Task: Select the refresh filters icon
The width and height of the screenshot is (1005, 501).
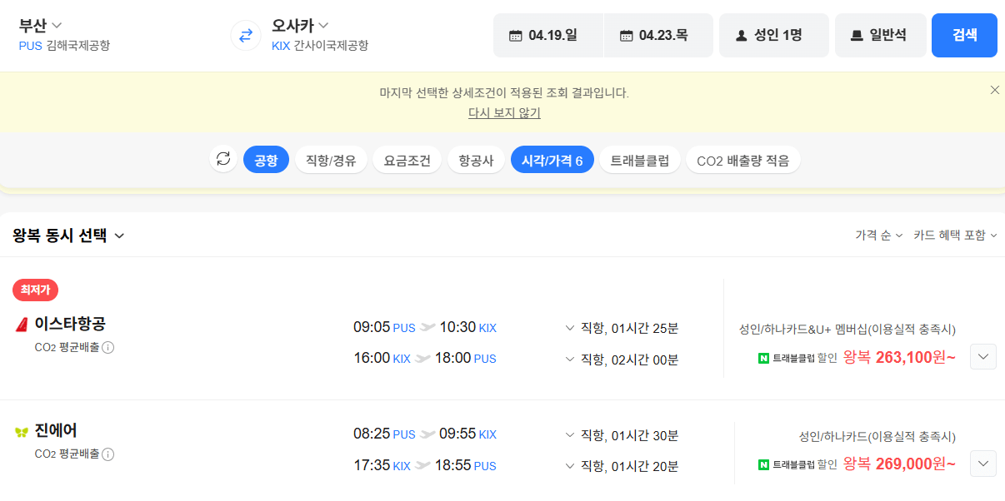Action: [222, 159]
